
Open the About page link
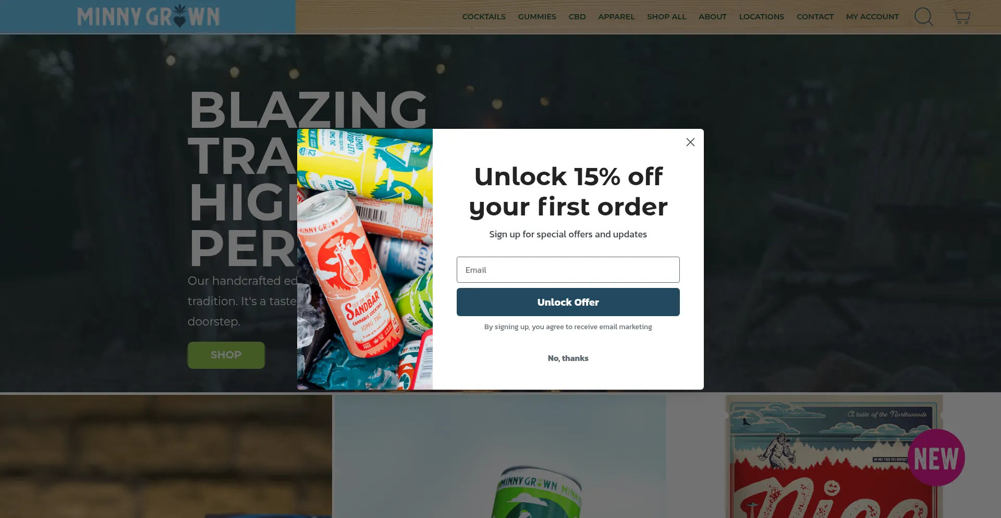[712, 17]
